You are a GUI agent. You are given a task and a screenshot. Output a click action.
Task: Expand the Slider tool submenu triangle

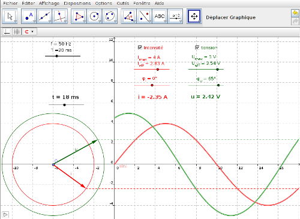(x=181, y=22)
